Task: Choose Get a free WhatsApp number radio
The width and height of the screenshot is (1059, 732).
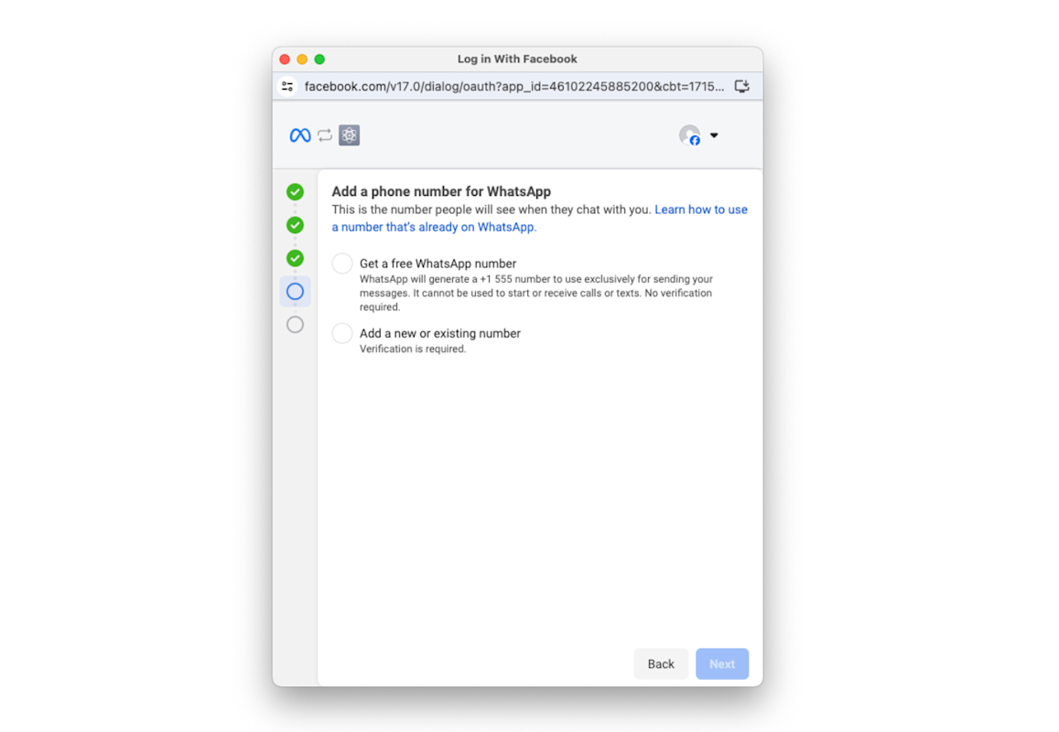Action: tap(342, 264)
